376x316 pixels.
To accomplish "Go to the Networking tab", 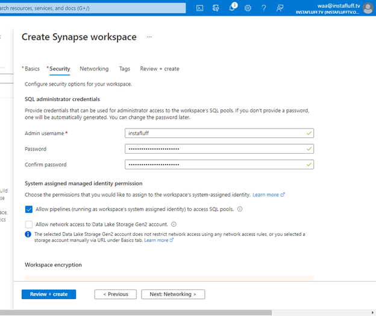I will [x=94, y=69].
